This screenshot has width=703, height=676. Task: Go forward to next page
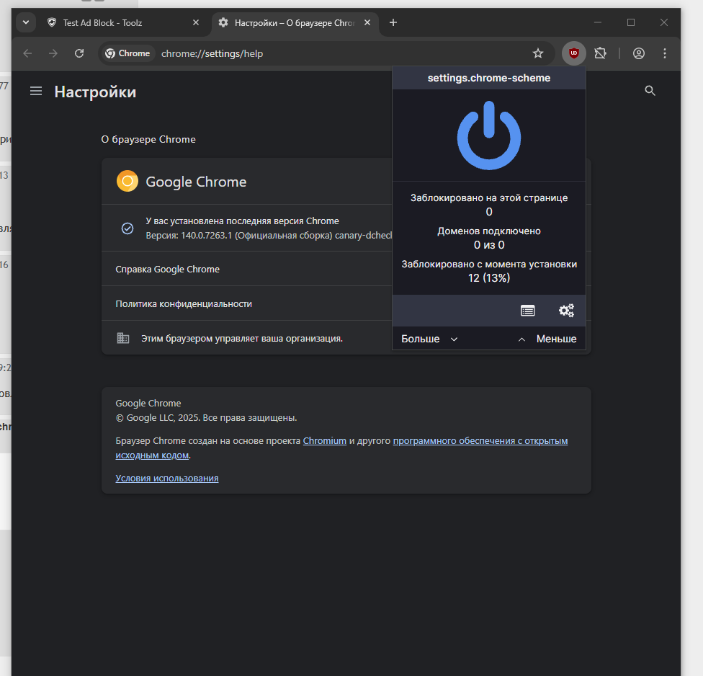53,53
